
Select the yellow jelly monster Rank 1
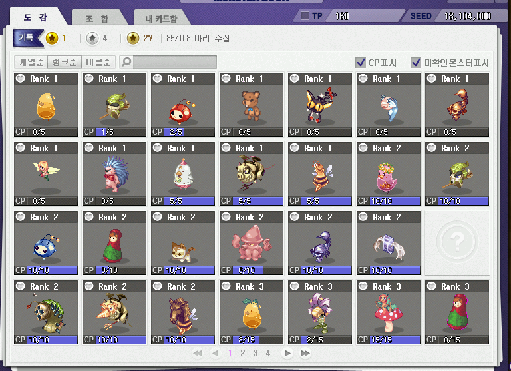point(46,105)
